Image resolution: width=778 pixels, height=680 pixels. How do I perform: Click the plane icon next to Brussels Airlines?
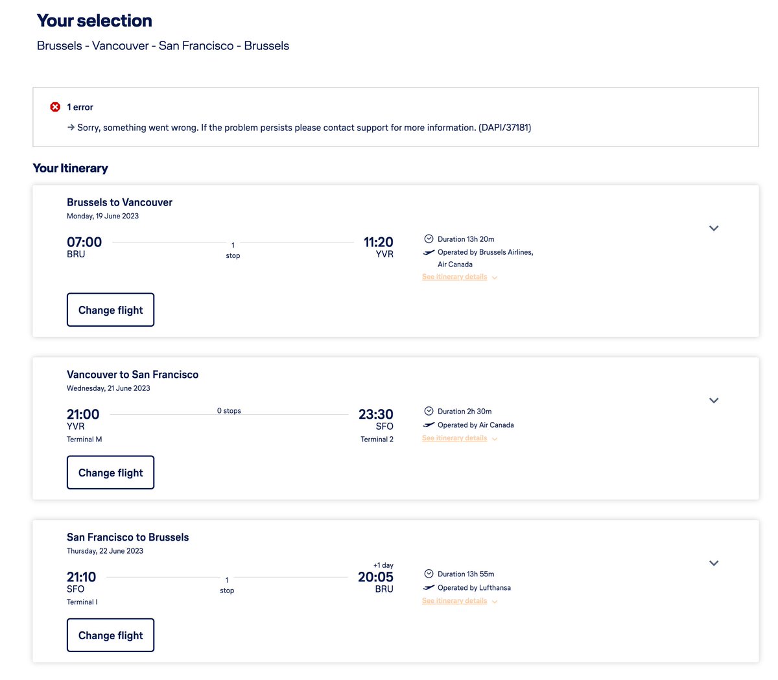point(429,252)
